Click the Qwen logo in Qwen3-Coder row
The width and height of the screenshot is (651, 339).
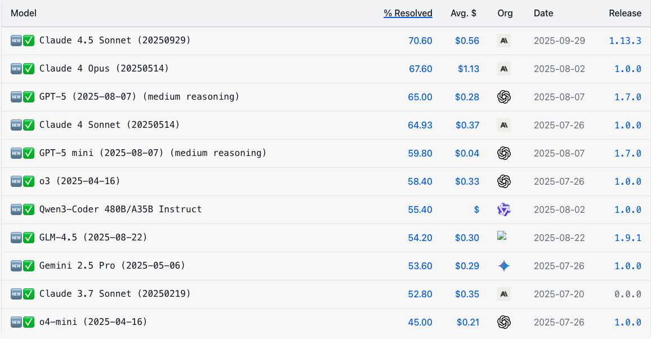pyautogui.click(x=504, y=209)
